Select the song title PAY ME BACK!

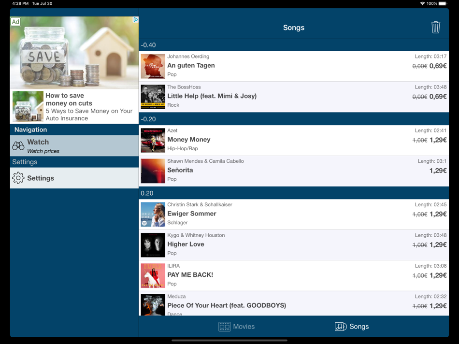click(x=190, y=275)
